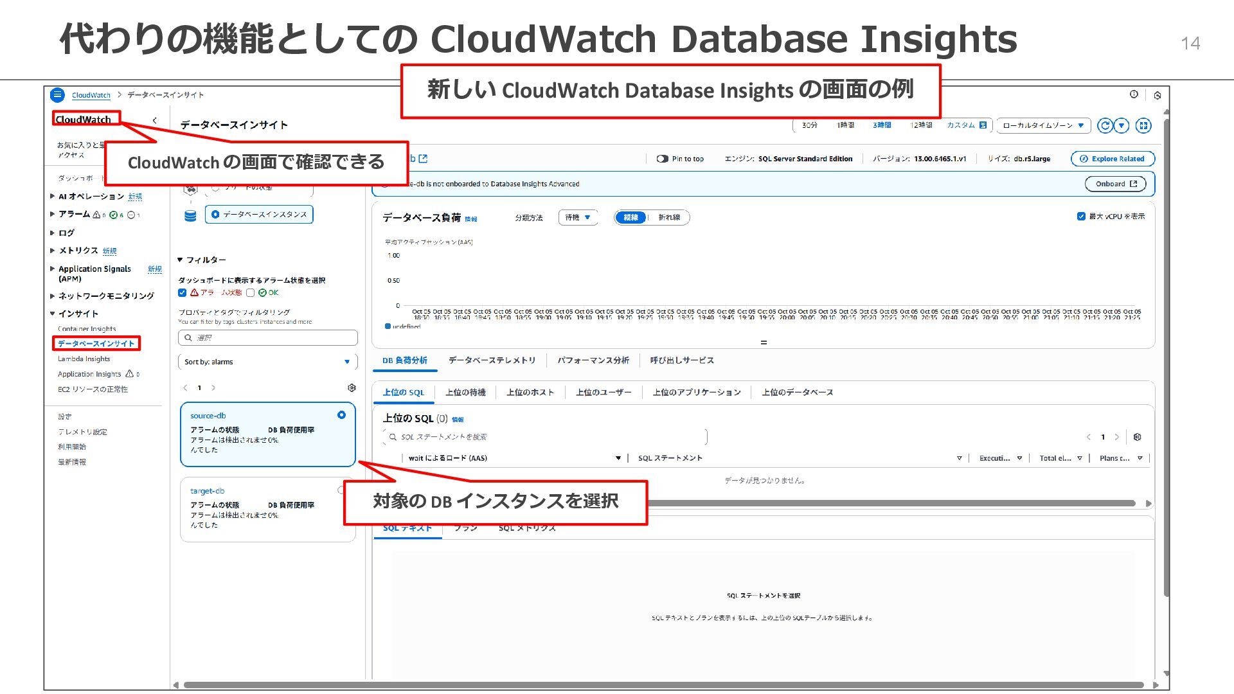Viewport: 1234px width, 694px height.
Task: Open the top SQL table settings gear
Action: click(1137, 437)
